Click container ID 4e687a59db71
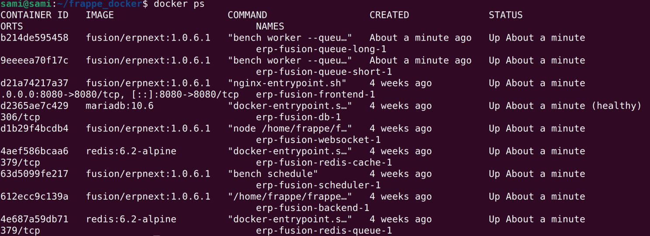Image resolution: width=650 pixels, height=236 pixels. [x=35, y=219]
